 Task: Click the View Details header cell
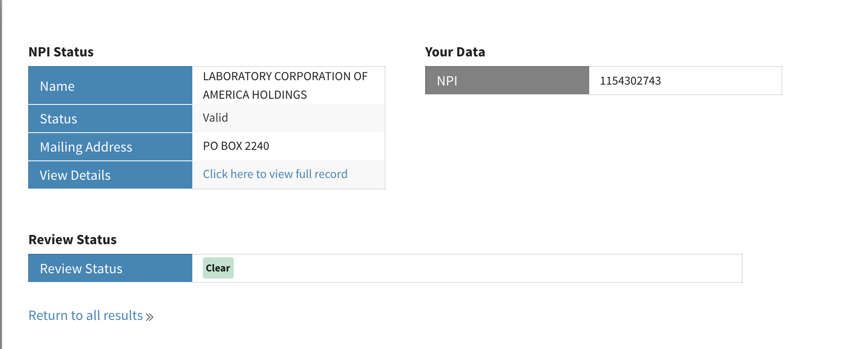110,175
